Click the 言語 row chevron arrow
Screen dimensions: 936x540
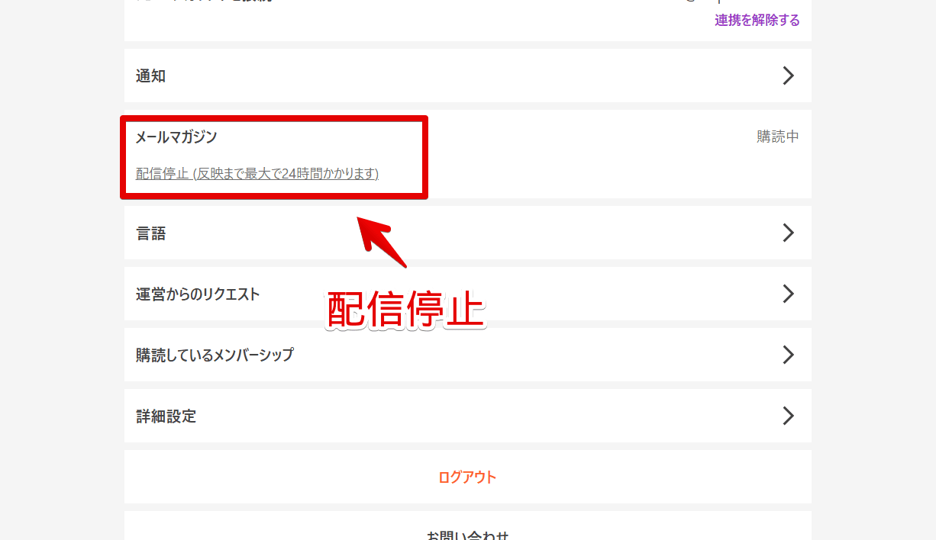pyautogui.click(x=789, y=233)
